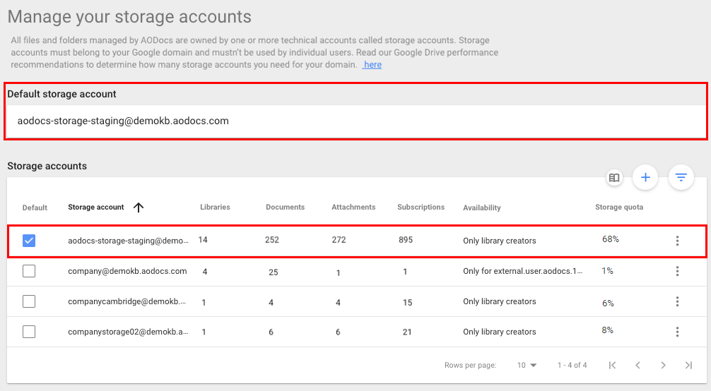711x391 pixels.
Task: Click 252 documents value
Action: [272, 240]
